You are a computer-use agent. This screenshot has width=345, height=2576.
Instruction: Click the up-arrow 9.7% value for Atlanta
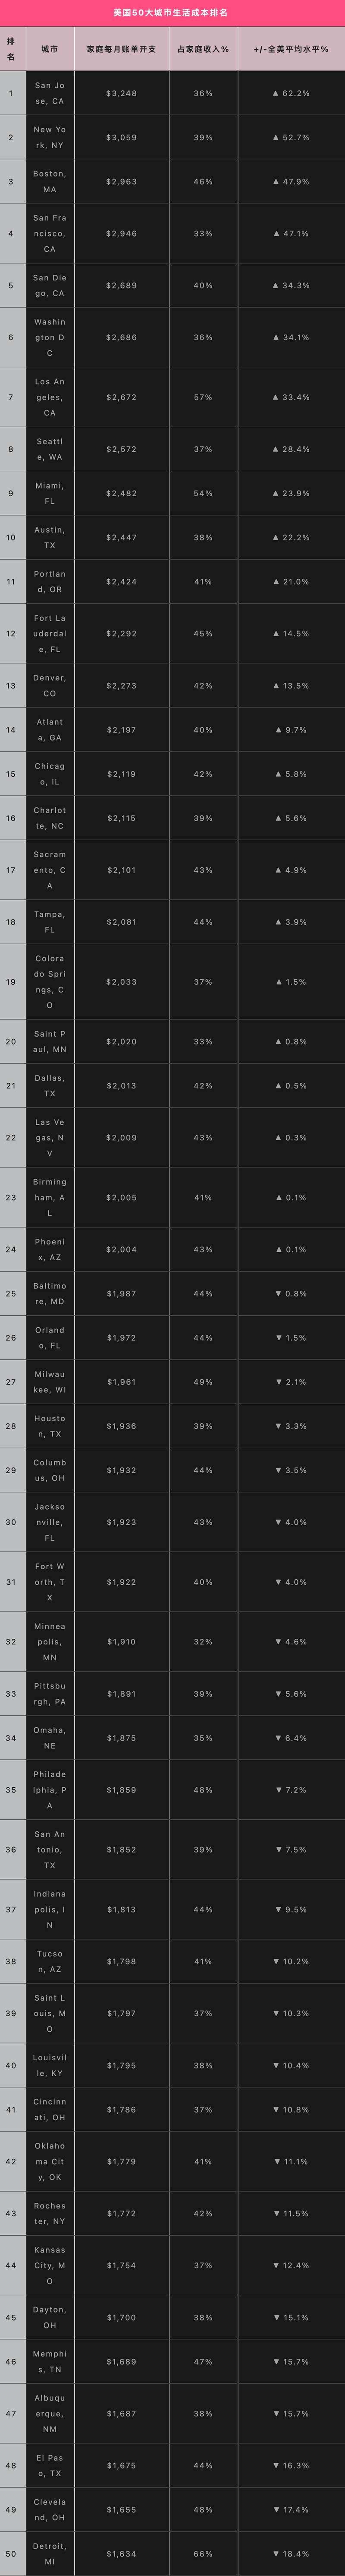click(x=290, y=729)
